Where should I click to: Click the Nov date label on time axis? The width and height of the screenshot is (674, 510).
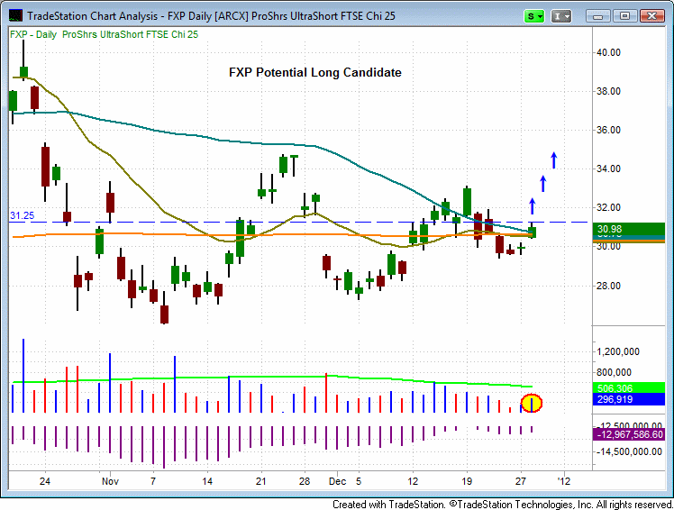[x=110, y=481]
